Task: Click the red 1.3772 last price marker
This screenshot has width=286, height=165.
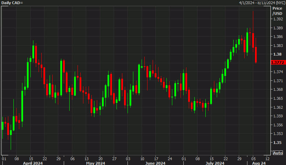Action: 278,62
